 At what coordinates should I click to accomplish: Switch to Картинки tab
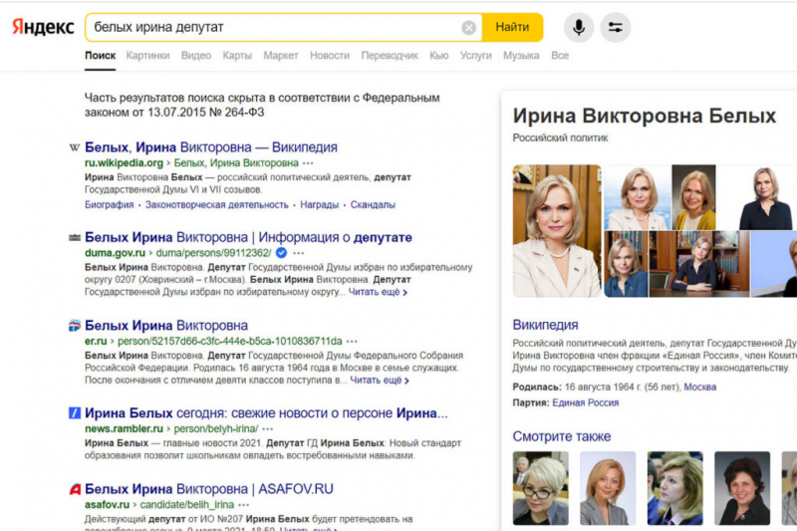[147, 56]
